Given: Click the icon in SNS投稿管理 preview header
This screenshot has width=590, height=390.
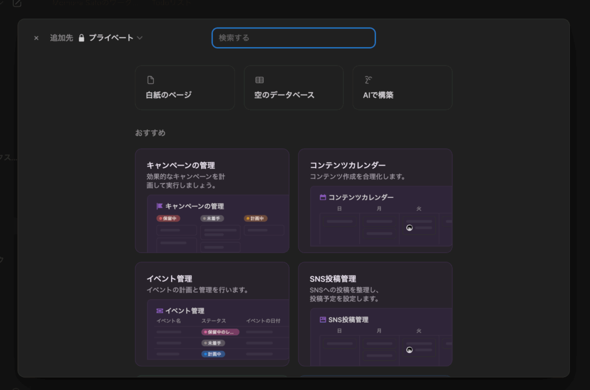Looking at the screenshot, I should pos(323,319).
